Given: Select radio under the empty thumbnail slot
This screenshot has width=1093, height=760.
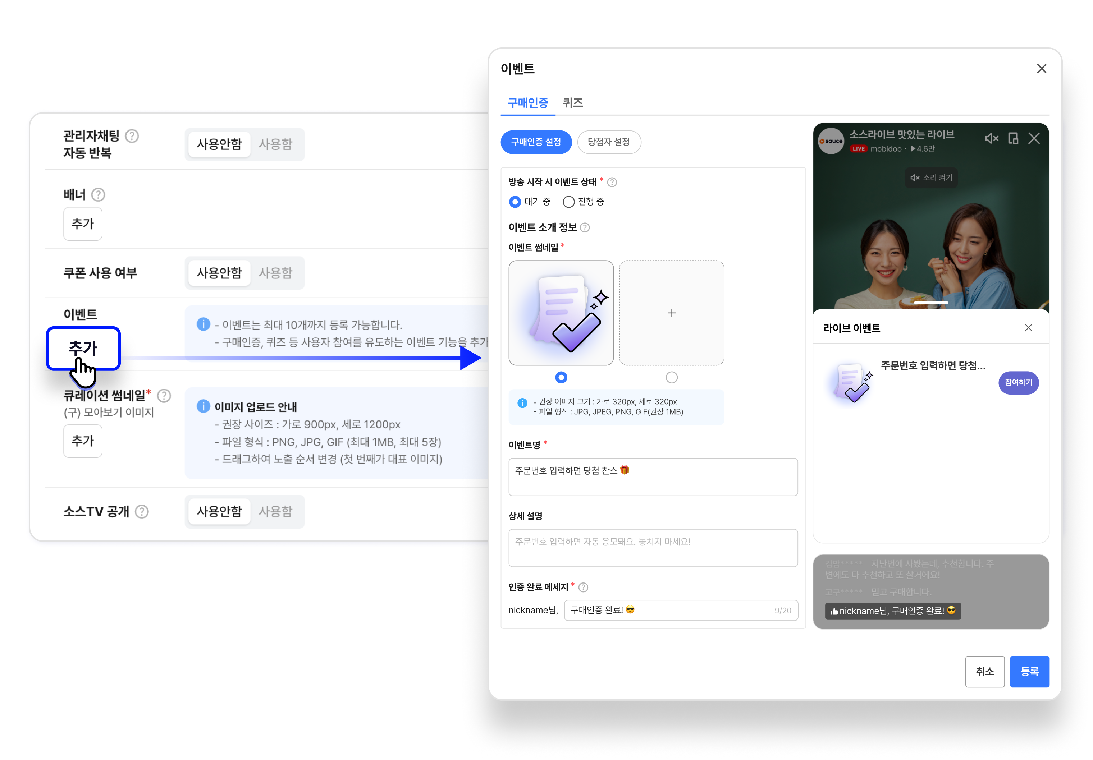Looking at the screenshot, I should (671, 377).
